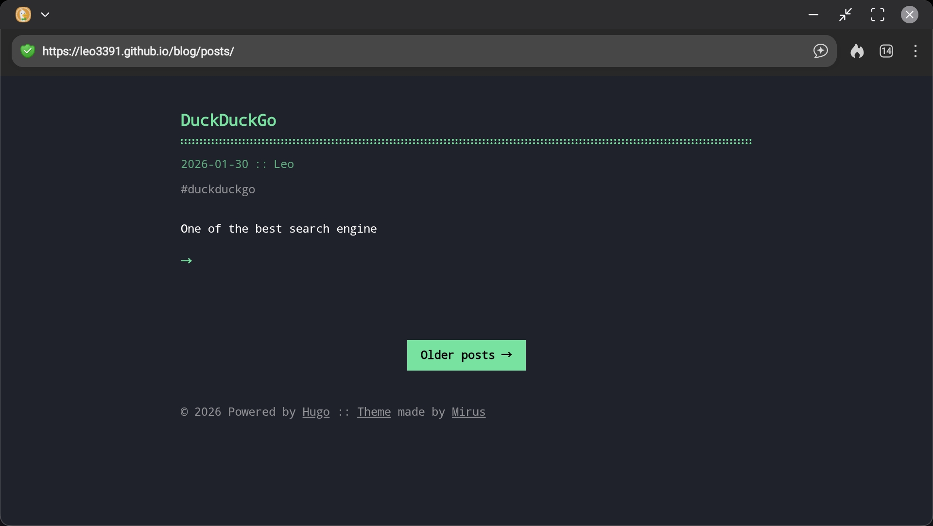
Task: Open the DuckDuckGo post title
Action: 228,120
